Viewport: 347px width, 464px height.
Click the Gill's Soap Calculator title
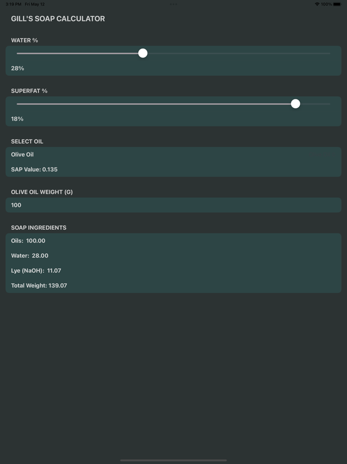click(58, 18)
